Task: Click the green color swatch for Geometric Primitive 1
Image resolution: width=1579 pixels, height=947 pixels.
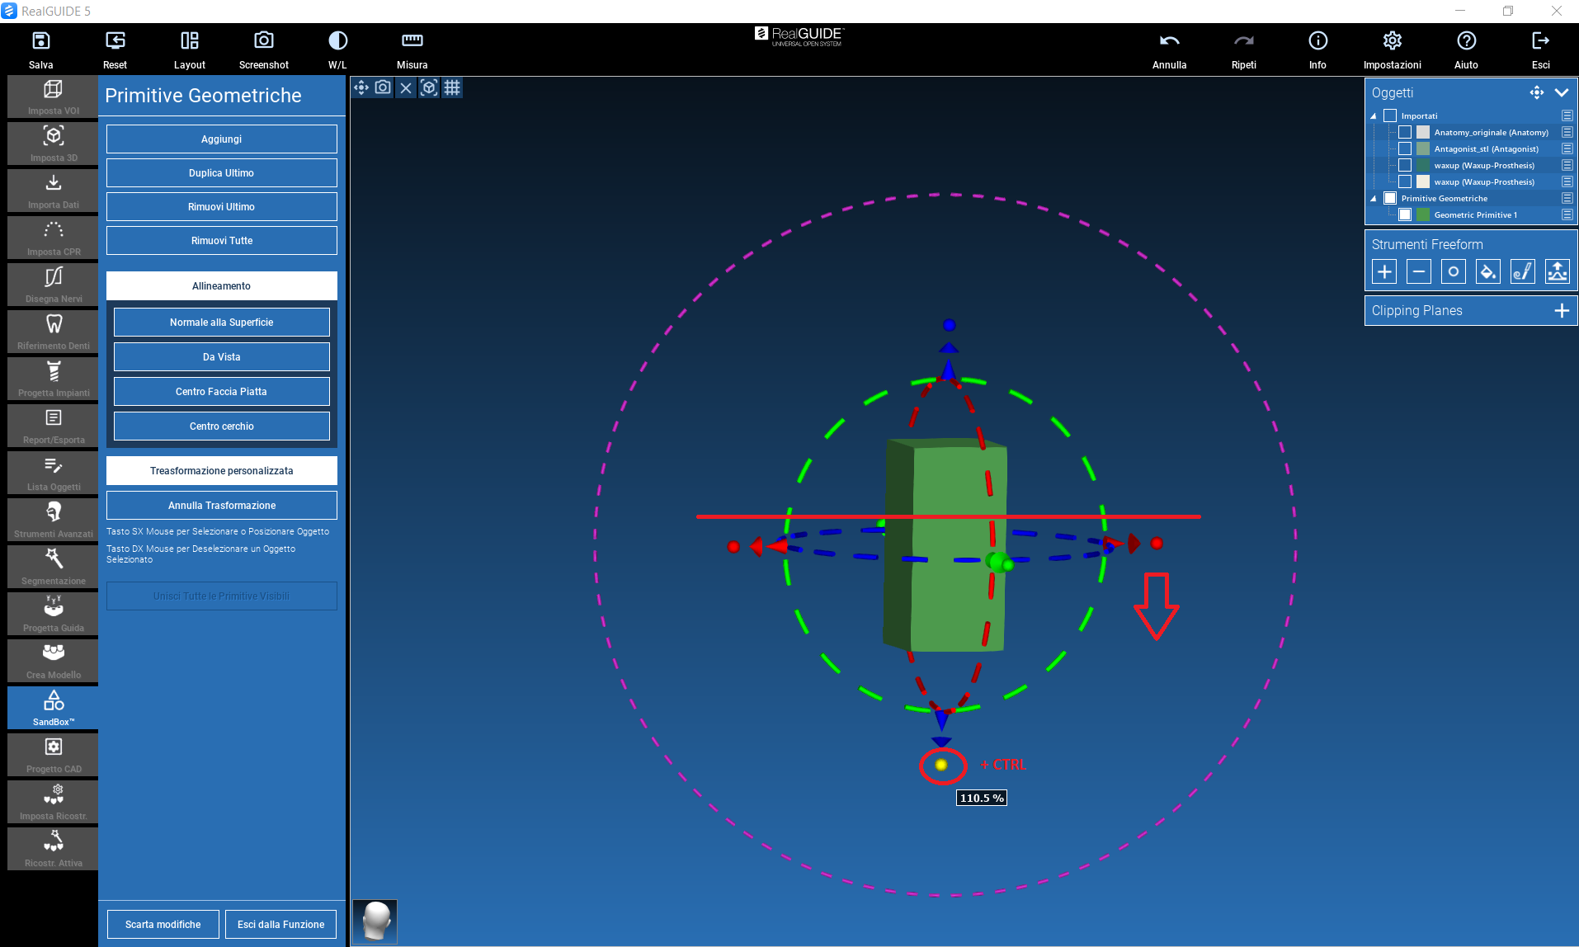Action: coord(1423,214)
